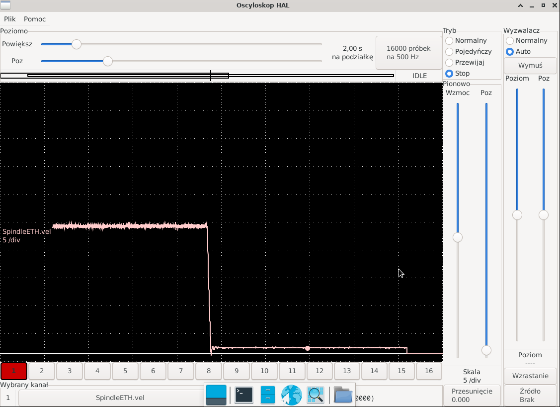Select channel 13 button
Screen dimensions: 560x407
click(347, 371)
